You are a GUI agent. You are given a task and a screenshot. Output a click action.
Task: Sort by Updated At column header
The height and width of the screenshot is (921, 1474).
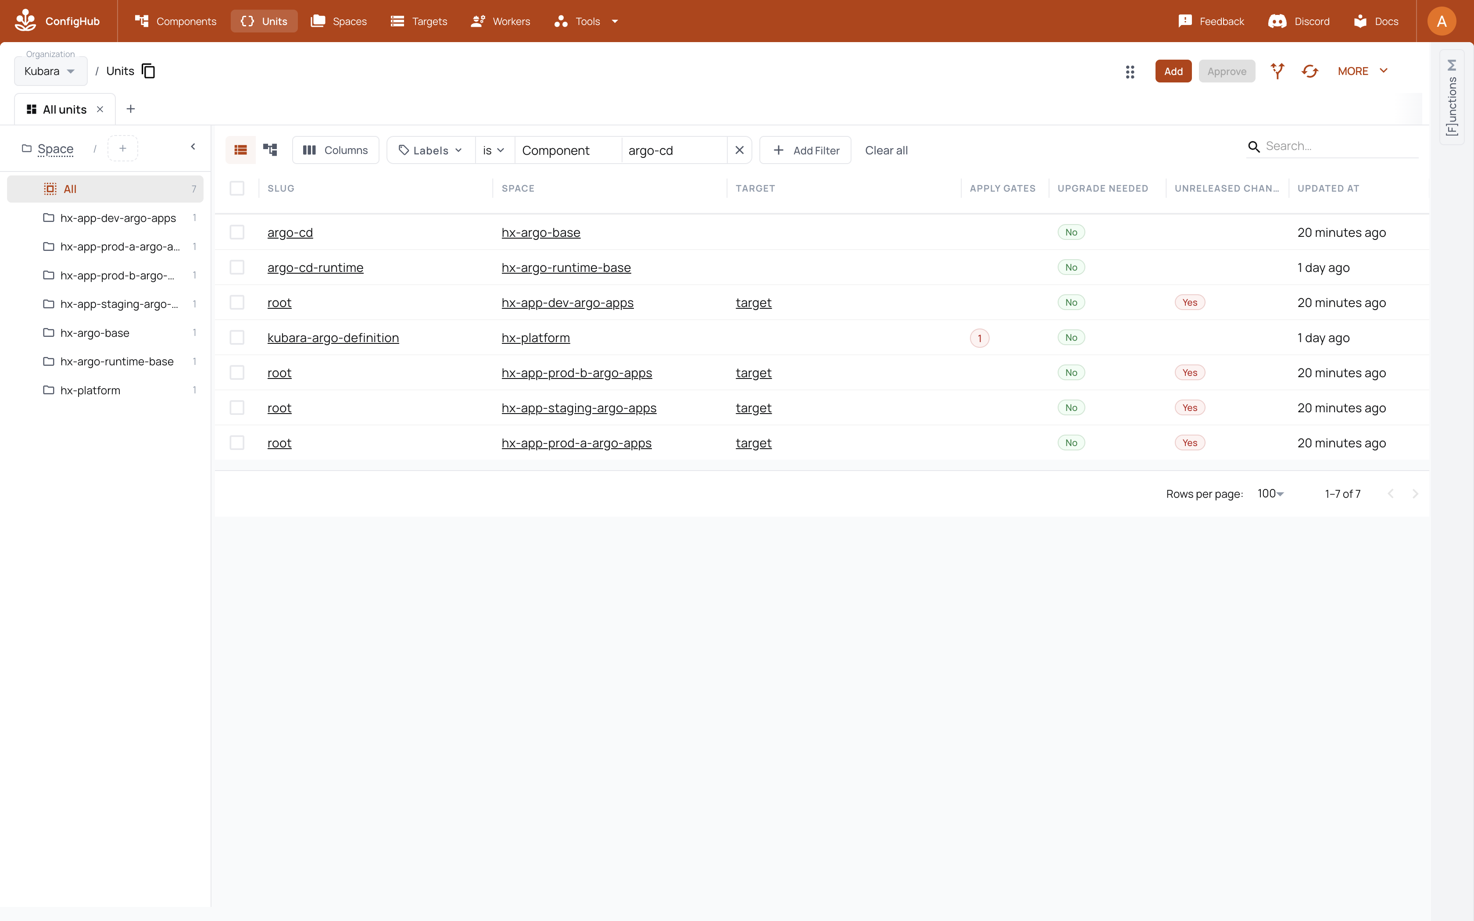[1328, 188]
